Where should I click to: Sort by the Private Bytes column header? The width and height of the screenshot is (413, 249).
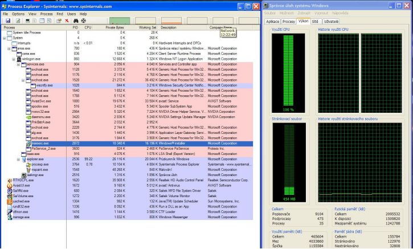[x=115, y=27]
